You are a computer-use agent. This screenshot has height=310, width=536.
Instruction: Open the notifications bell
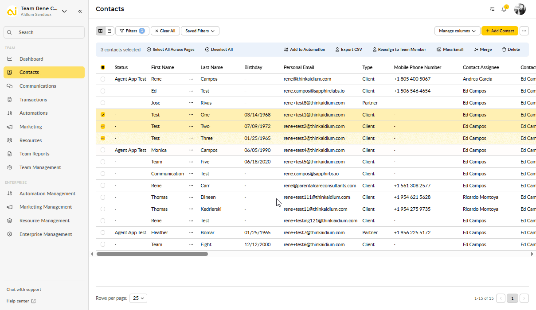click(x=504, y=9)
